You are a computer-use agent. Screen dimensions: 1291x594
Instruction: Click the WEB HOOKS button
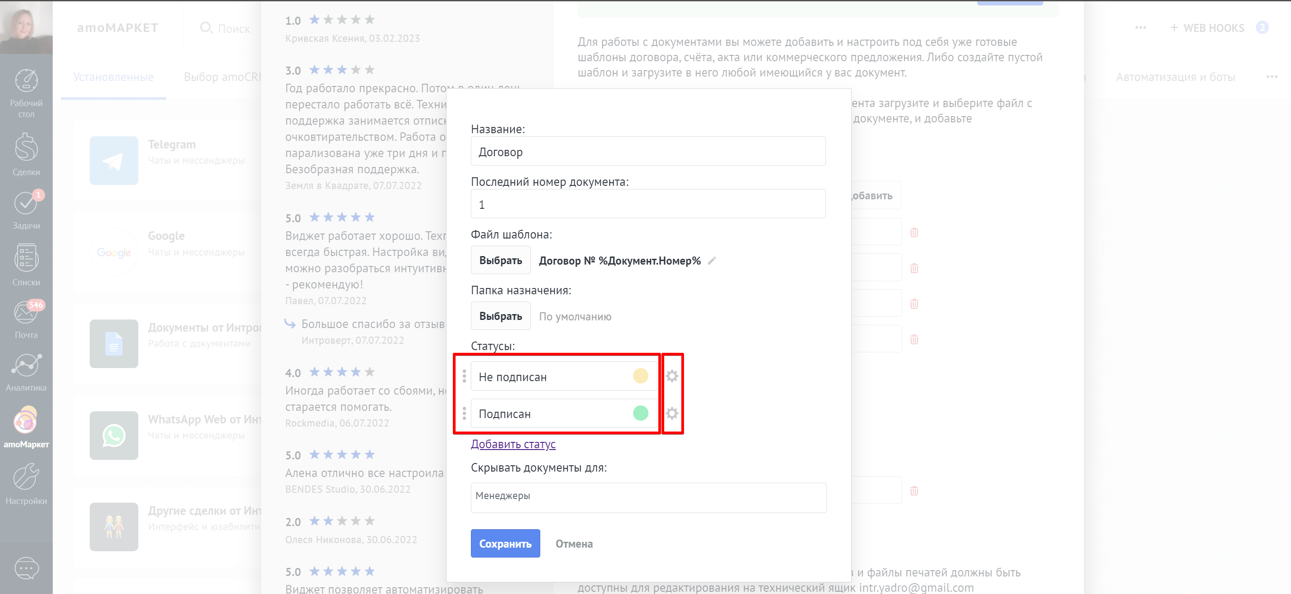(1219, 28)
